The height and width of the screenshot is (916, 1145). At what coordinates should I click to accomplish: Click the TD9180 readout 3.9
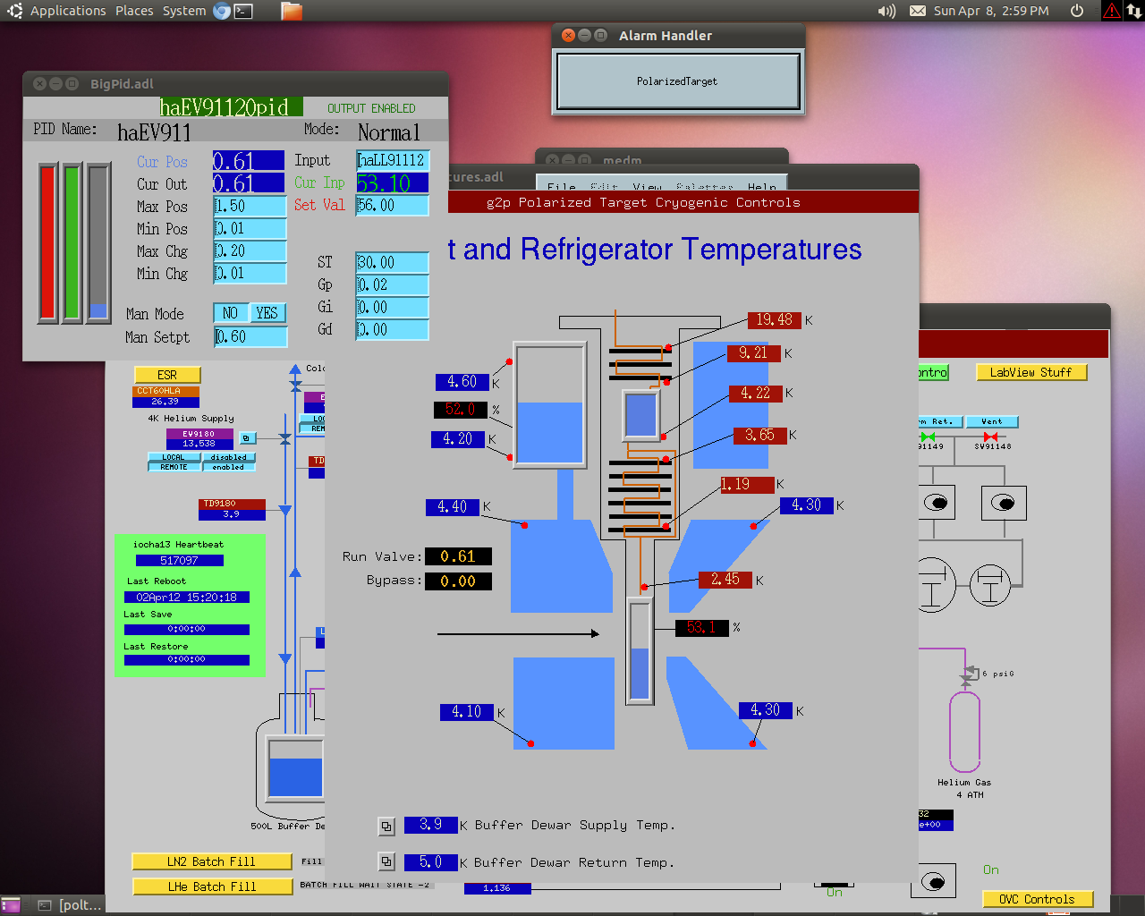click(x=232, y=514)
